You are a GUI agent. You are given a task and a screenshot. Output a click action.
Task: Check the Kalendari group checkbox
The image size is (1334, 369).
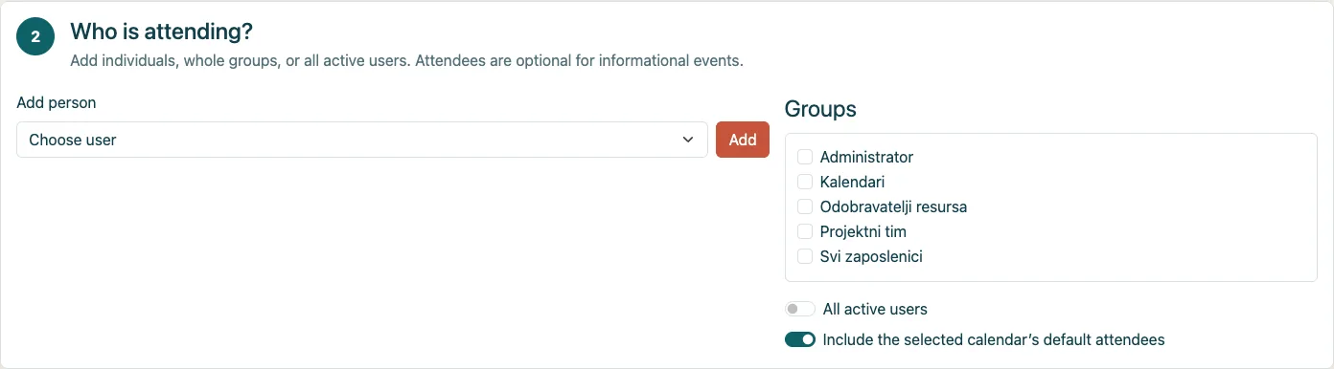tap(805, 182)
